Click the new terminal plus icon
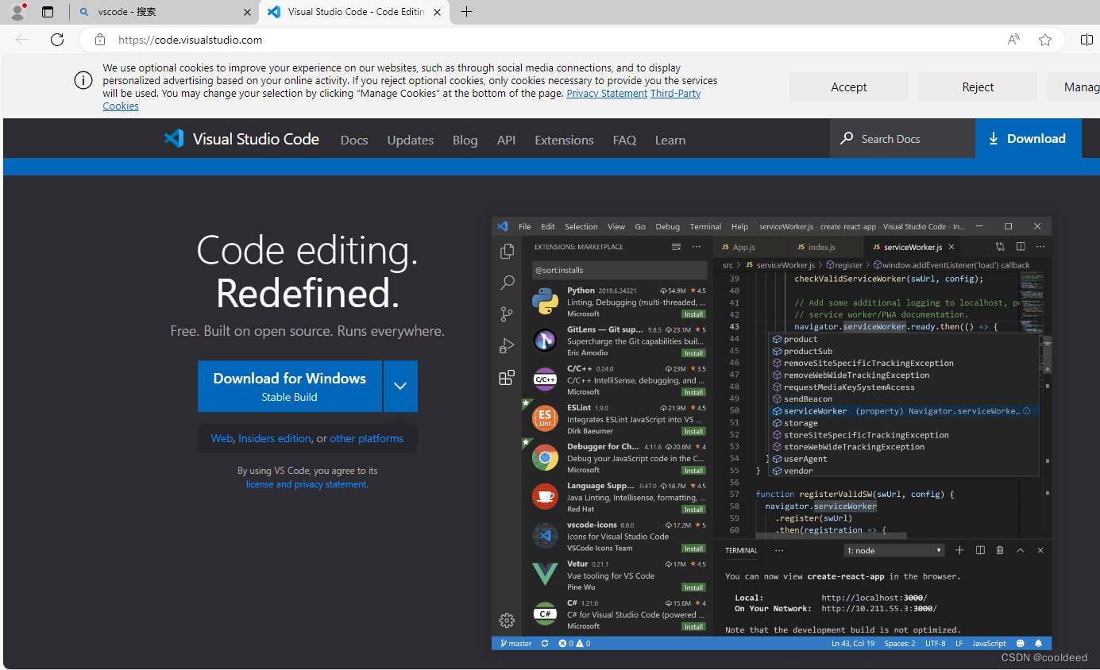 tap(959, 550)
